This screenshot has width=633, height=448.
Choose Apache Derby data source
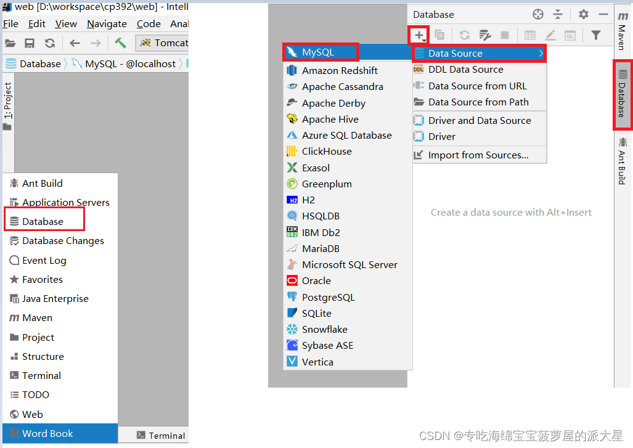pos(347,104)
